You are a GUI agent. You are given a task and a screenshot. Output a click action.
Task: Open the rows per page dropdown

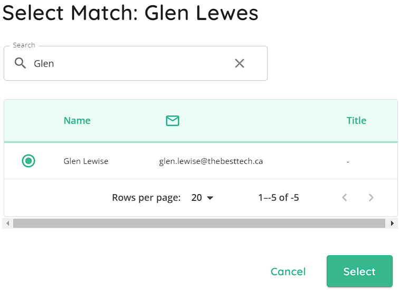202,198
